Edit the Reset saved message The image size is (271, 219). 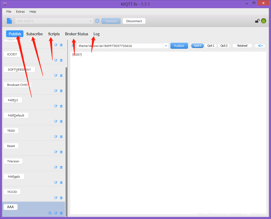click(x=56, y=152)
